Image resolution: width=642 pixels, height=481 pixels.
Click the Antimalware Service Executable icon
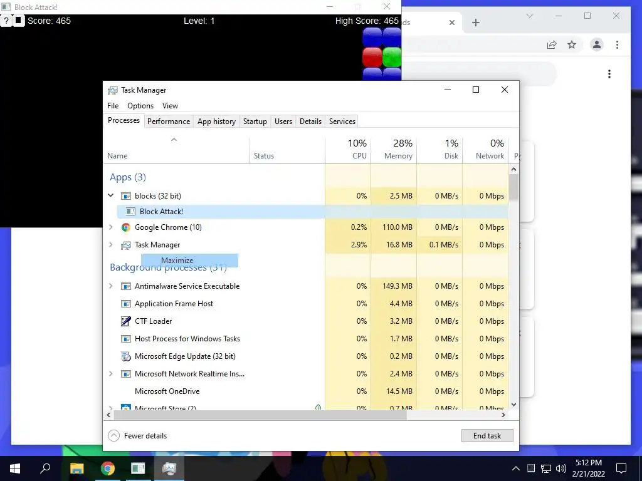(126, 286)
